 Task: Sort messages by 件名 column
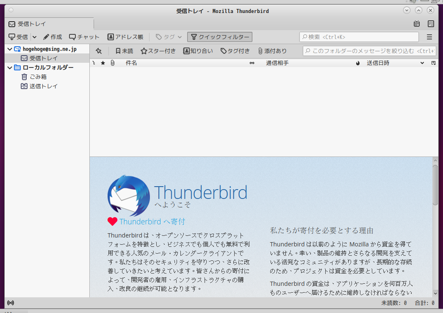tap(131, 63)
